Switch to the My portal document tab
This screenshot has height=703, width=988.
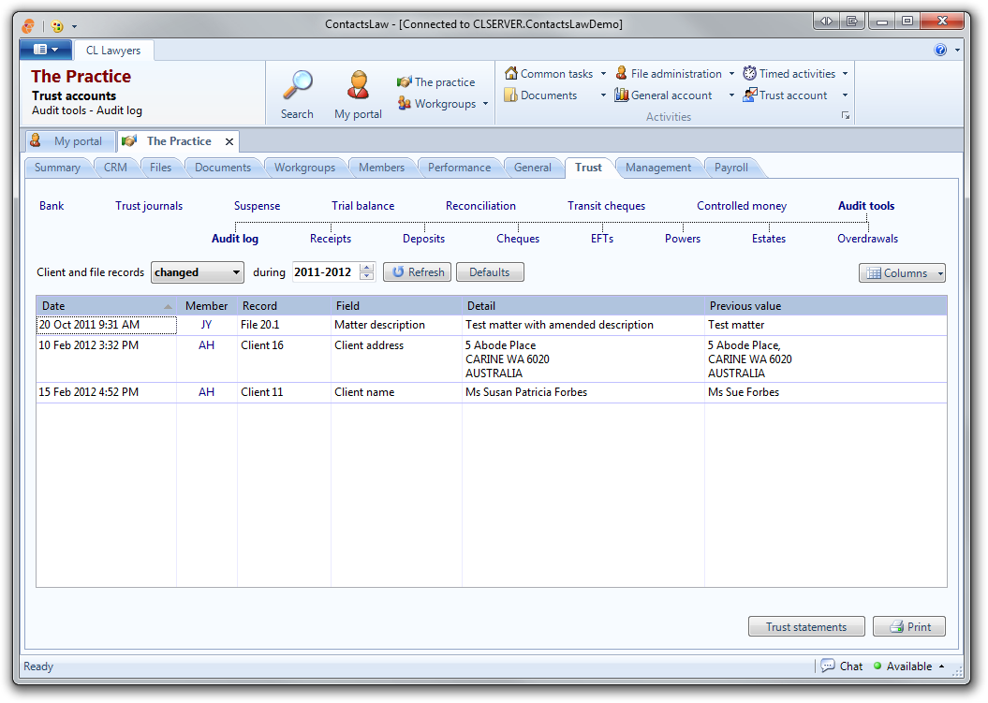coord(70,141)
